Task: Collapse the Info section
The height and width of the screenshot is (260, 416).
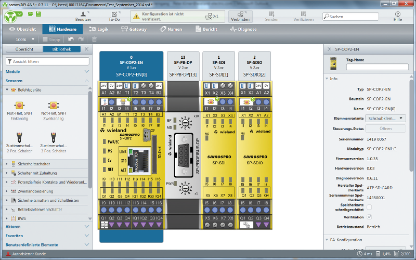Action: (x=327, y=79)
